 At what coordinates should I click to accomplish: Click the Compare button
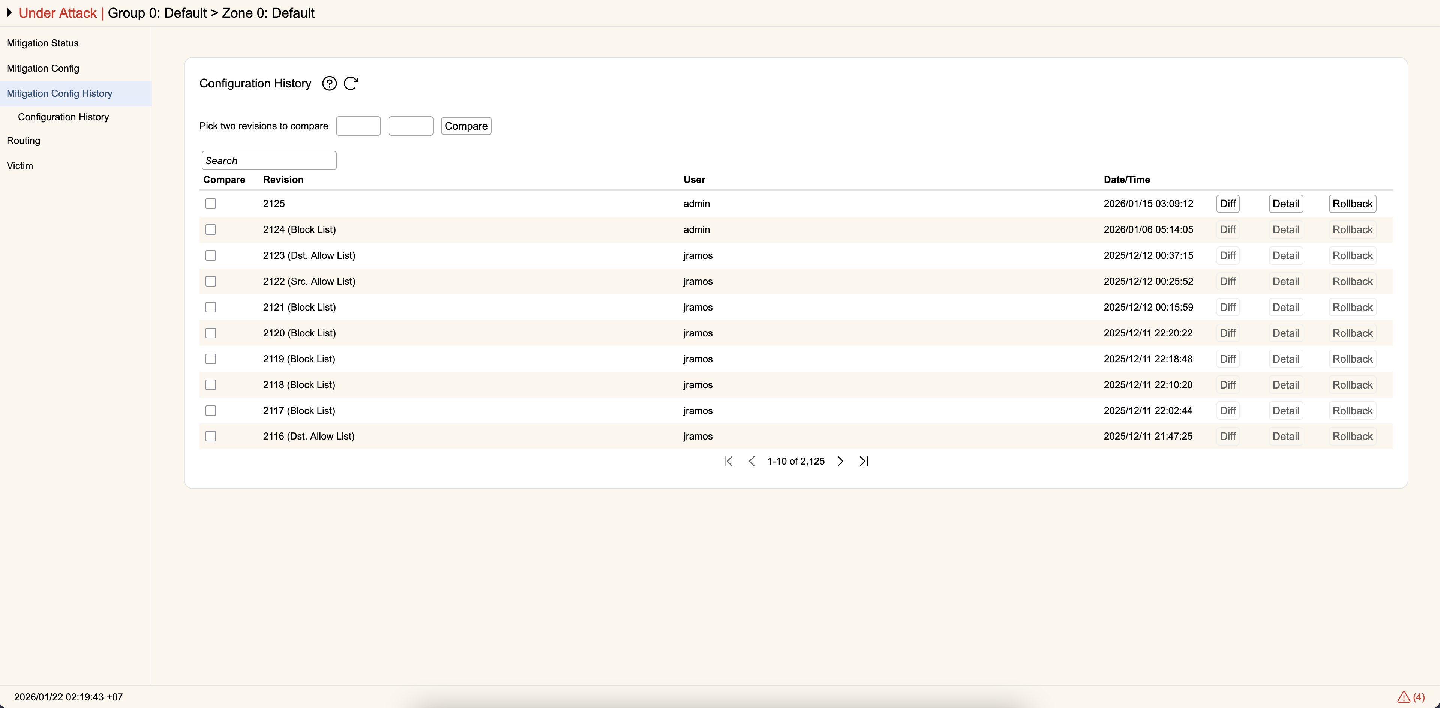click(466, 126)
